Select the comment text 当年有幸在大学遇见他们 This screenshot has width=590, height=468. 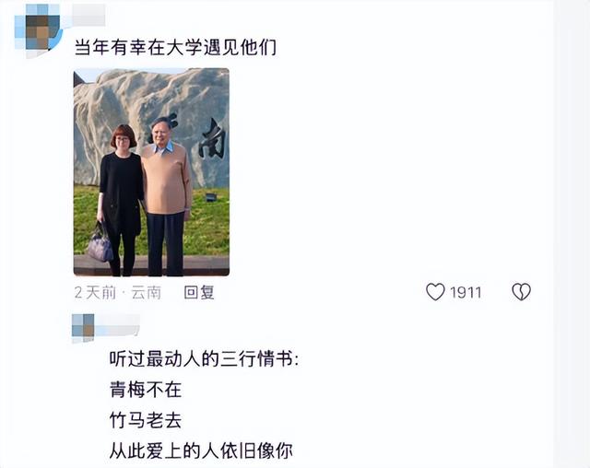(175, 47)
